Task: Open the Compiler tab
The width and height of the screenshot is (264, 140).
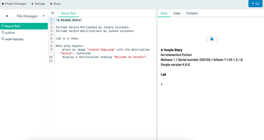Action: [192, 13]
